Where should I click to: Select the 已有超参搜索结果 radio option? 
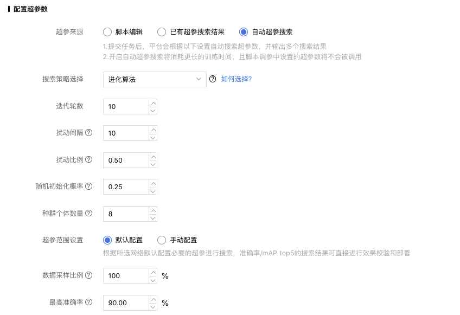[162, 31]
